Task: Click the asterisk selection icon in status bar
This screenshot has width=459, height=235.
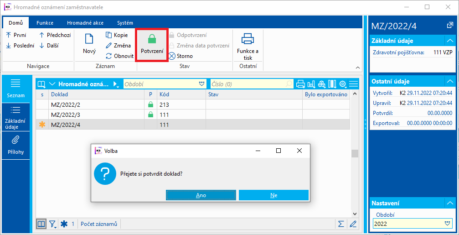Action: [63, 224]
